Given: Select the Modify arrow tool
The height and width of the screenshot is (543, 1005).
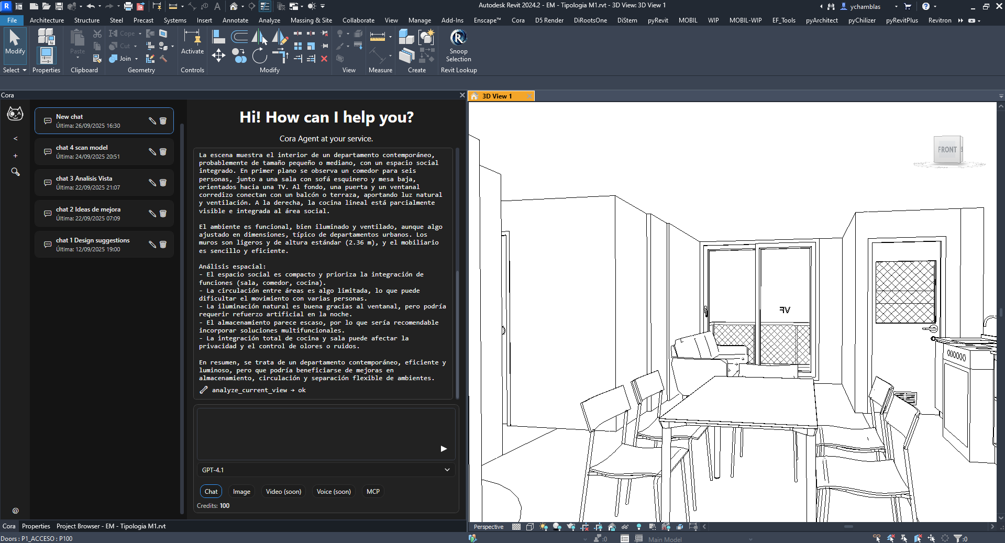Looking at the screenshot, I should click(x=15, y=41).
